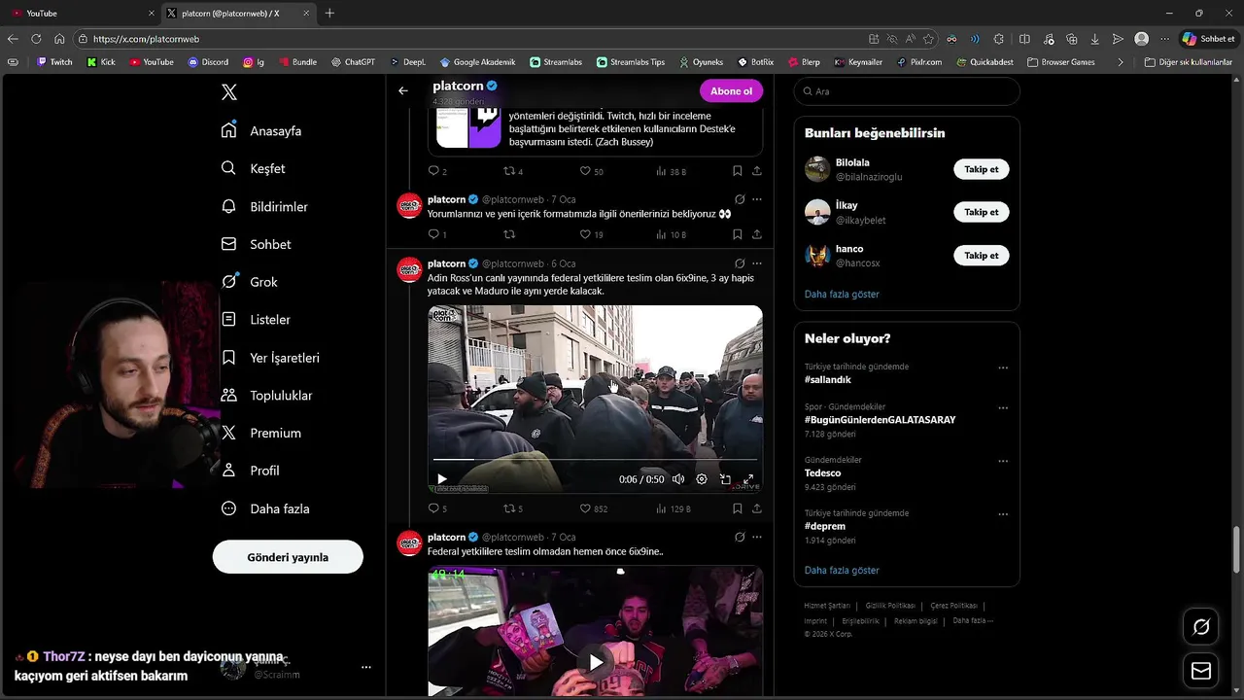Open more options on Federal yetkililere post
The width and height of the screenshot is (1244, 700).
[756, 537]
